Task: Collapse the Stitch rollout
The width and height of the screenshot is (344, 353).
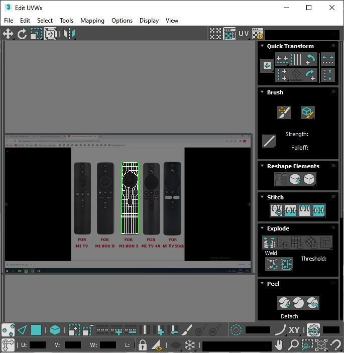Action: (262, 197)
